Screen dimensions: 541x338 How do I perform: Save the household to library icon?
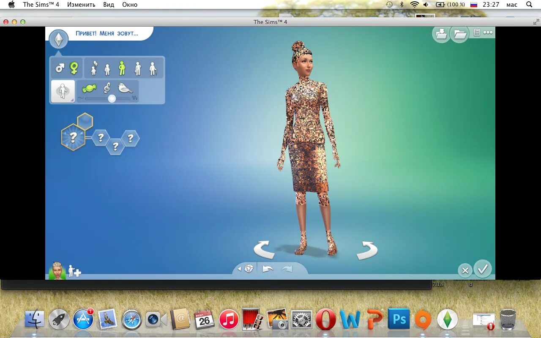pyautogui.click(x=441, y=34)
